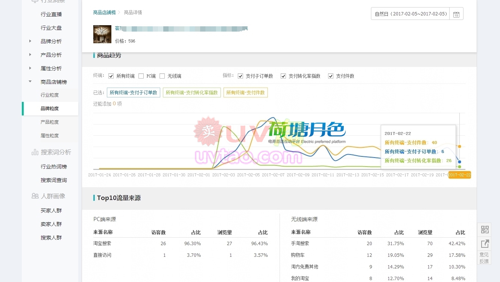Go to 买家人群 page
The image size is (500, 282).
point(51,211)
